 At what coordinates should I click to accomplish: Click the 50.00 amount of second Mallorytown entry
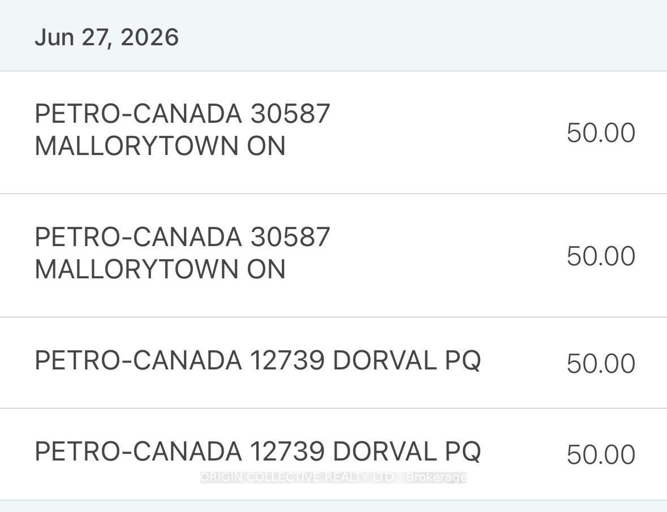click(x=601, y=256)
